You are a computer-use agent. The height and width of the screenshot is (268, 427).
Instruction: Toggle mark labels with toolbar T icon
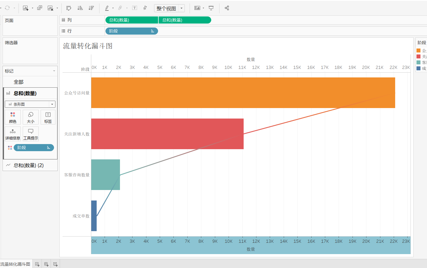[135, 8]
